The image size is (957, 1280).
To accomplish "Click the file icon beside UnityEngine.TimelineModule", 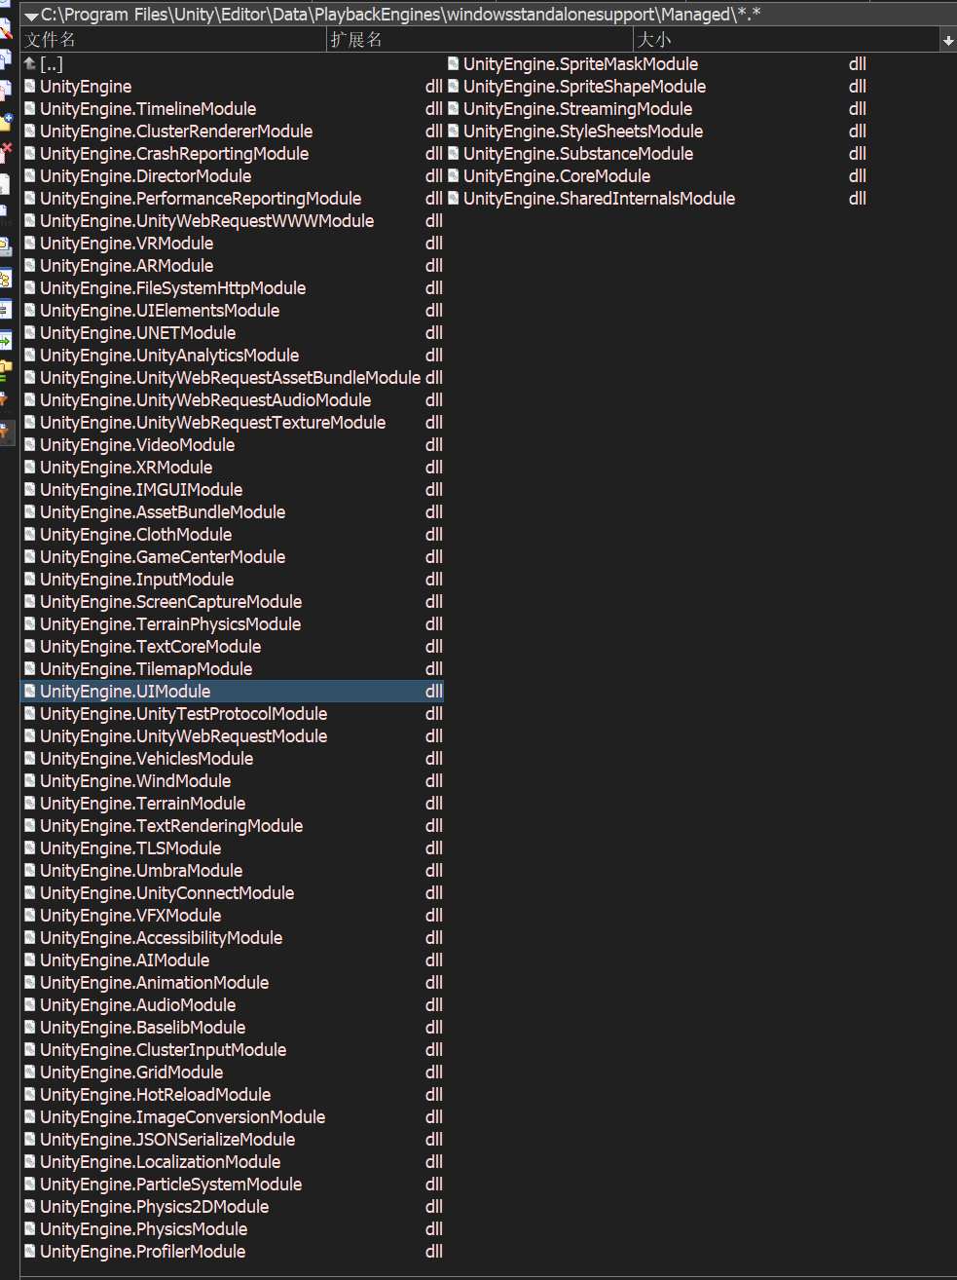I will 30,108.
